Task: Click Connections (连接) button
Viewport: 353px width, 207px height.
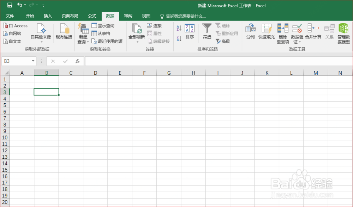Action: click(155, 26)
